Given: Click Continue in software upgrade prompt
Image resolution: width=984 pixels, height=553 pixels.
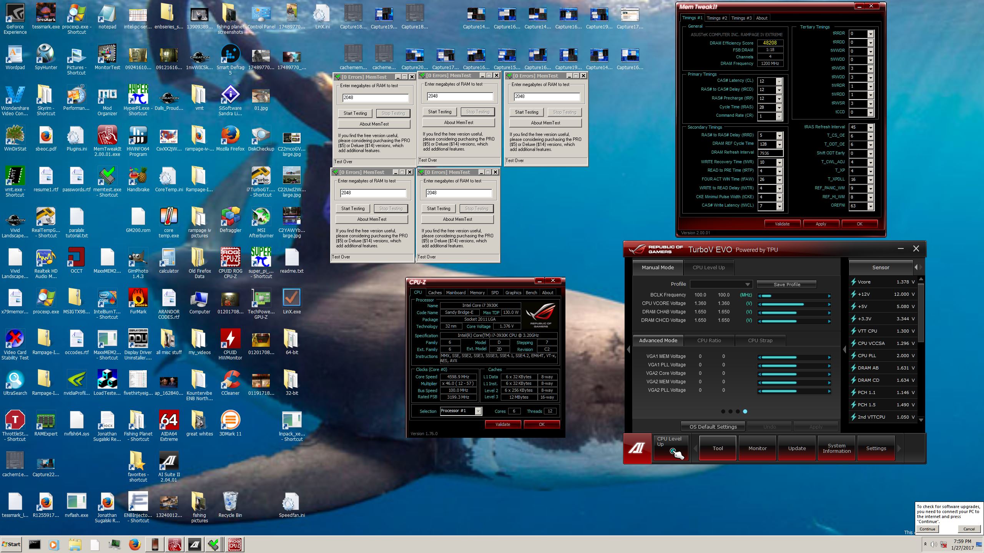Looking at the screenshot, I should coord(927,529).
